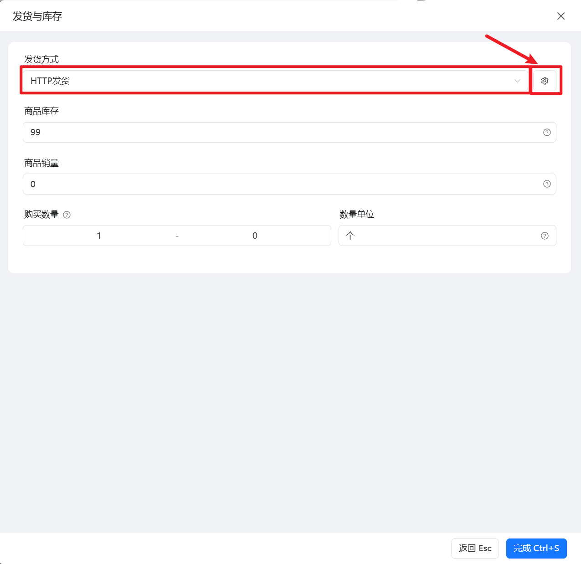Click the help icon inside the 数量单位 field
This screenshot has height=564, width=581.
545,236
